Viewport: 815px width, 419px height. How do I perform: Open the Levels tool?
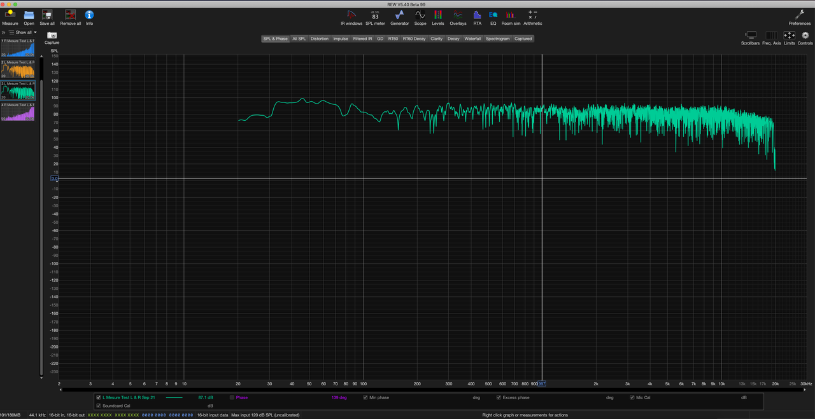click(x=438, y=17)
